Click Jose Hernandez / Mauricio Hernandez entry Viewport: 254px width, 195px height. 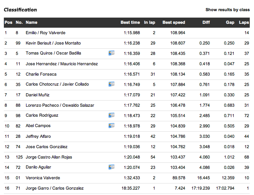tap(61, 64)
